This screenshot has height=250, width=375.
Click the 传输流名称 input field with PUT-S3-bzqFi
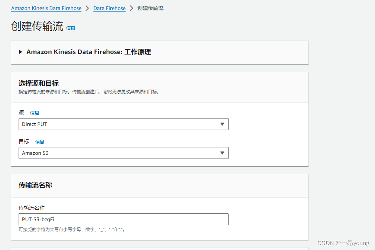click(x=123, y=219)
